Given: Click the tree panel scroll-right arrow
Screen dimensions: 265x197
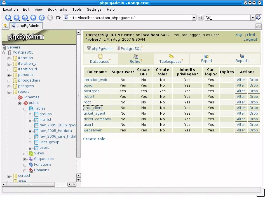Looking at the screenshot, I should pyautogui.click(x=74, y=184).
